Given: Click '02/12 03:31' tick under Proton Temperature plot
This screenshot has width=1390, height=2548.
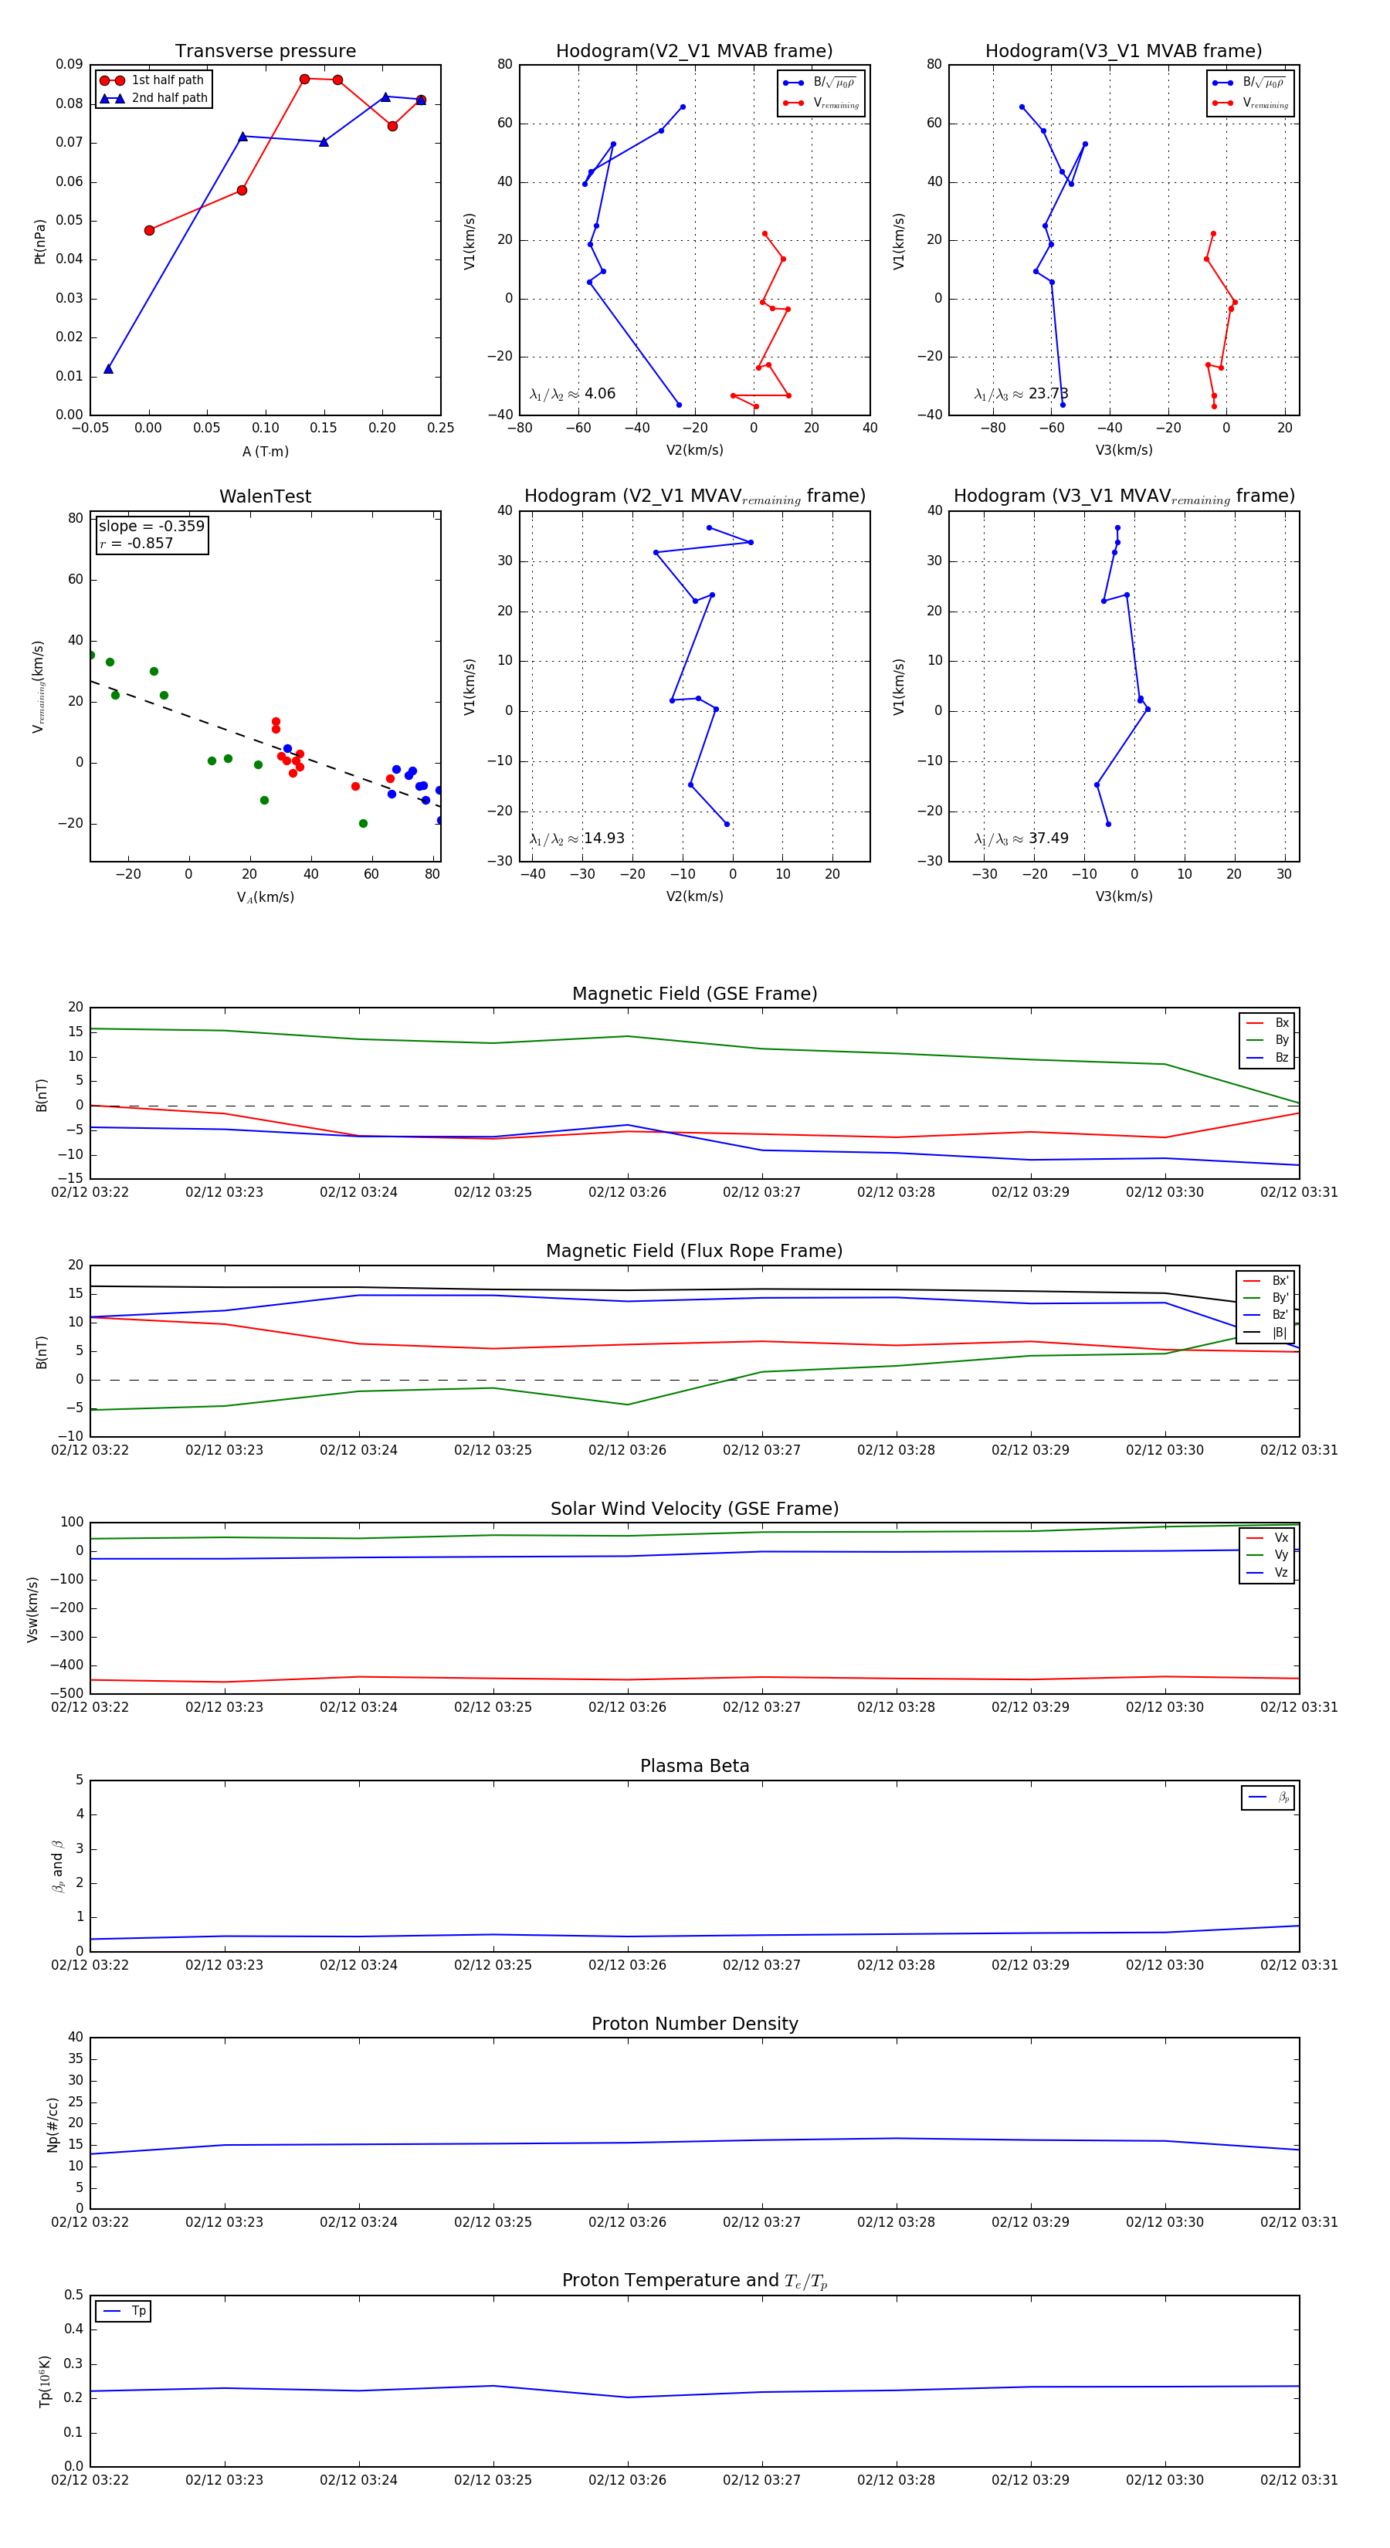Looking at the screenshot, I should (1299, 2480).
